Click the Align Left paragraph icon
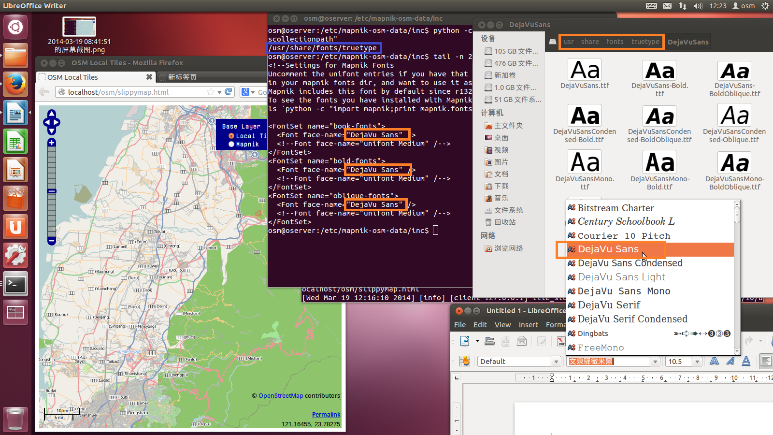Viewport: 773px width, 435px height. pos(765,361)
